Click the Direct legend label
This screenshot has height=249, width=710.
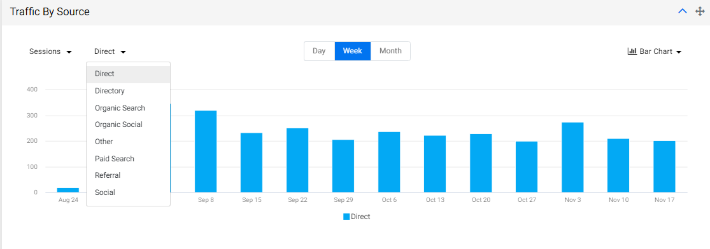360,217
